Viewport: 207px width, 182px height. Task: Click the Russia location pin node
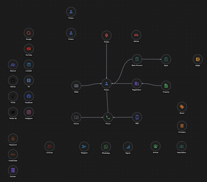pos(106,36)
